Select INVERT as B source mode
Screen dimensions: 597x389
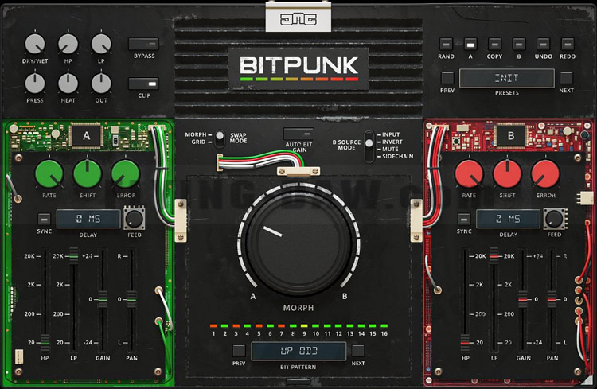click(392, 142)
